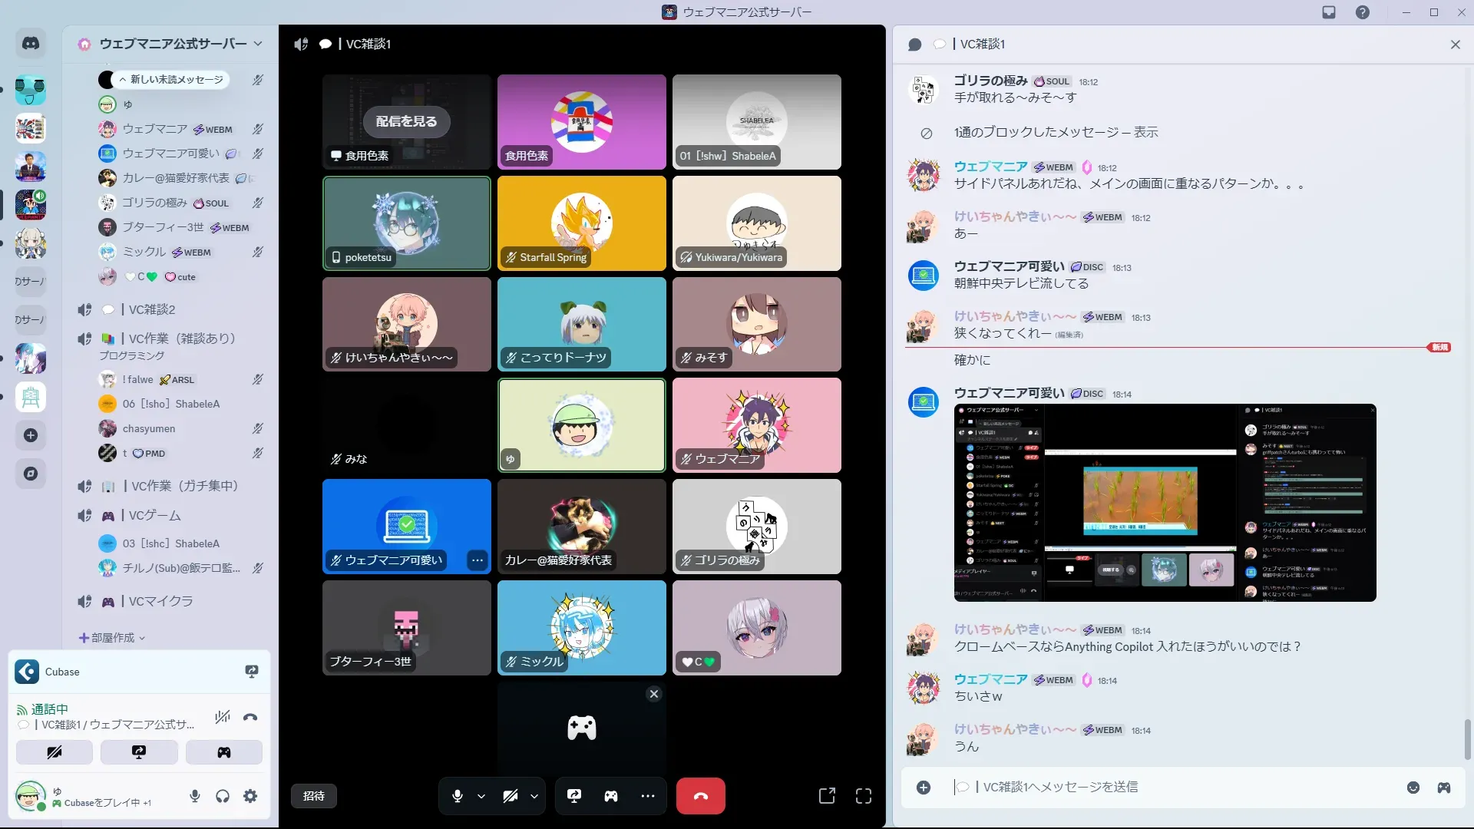Open camera options dropdown arrow

(534, 796)
